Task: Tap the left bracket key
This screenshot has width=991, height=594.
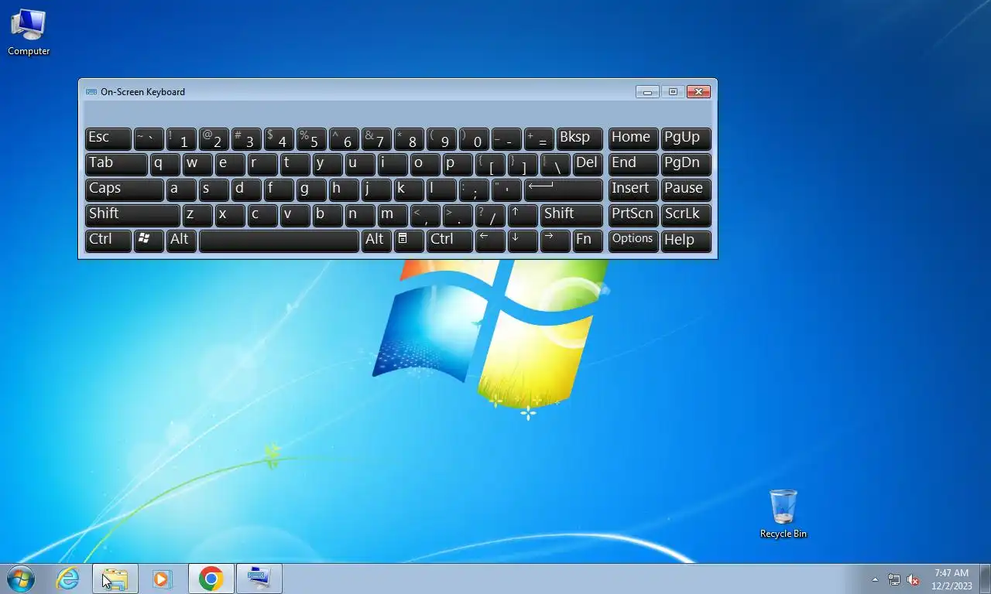Action: pos(490,164)
